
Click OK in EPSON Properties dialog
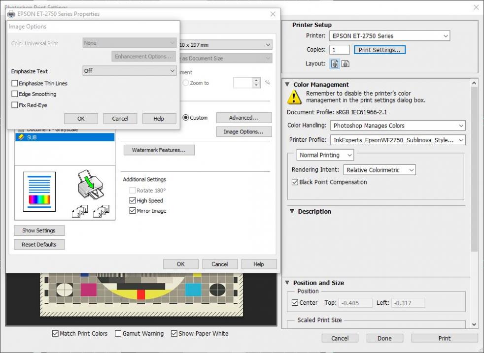tap(180, 264)
